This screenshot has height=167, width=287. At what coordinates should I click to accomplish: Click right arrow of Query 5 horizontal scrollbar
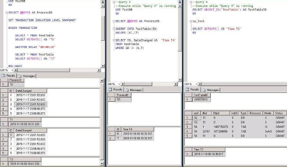(176, 84)
